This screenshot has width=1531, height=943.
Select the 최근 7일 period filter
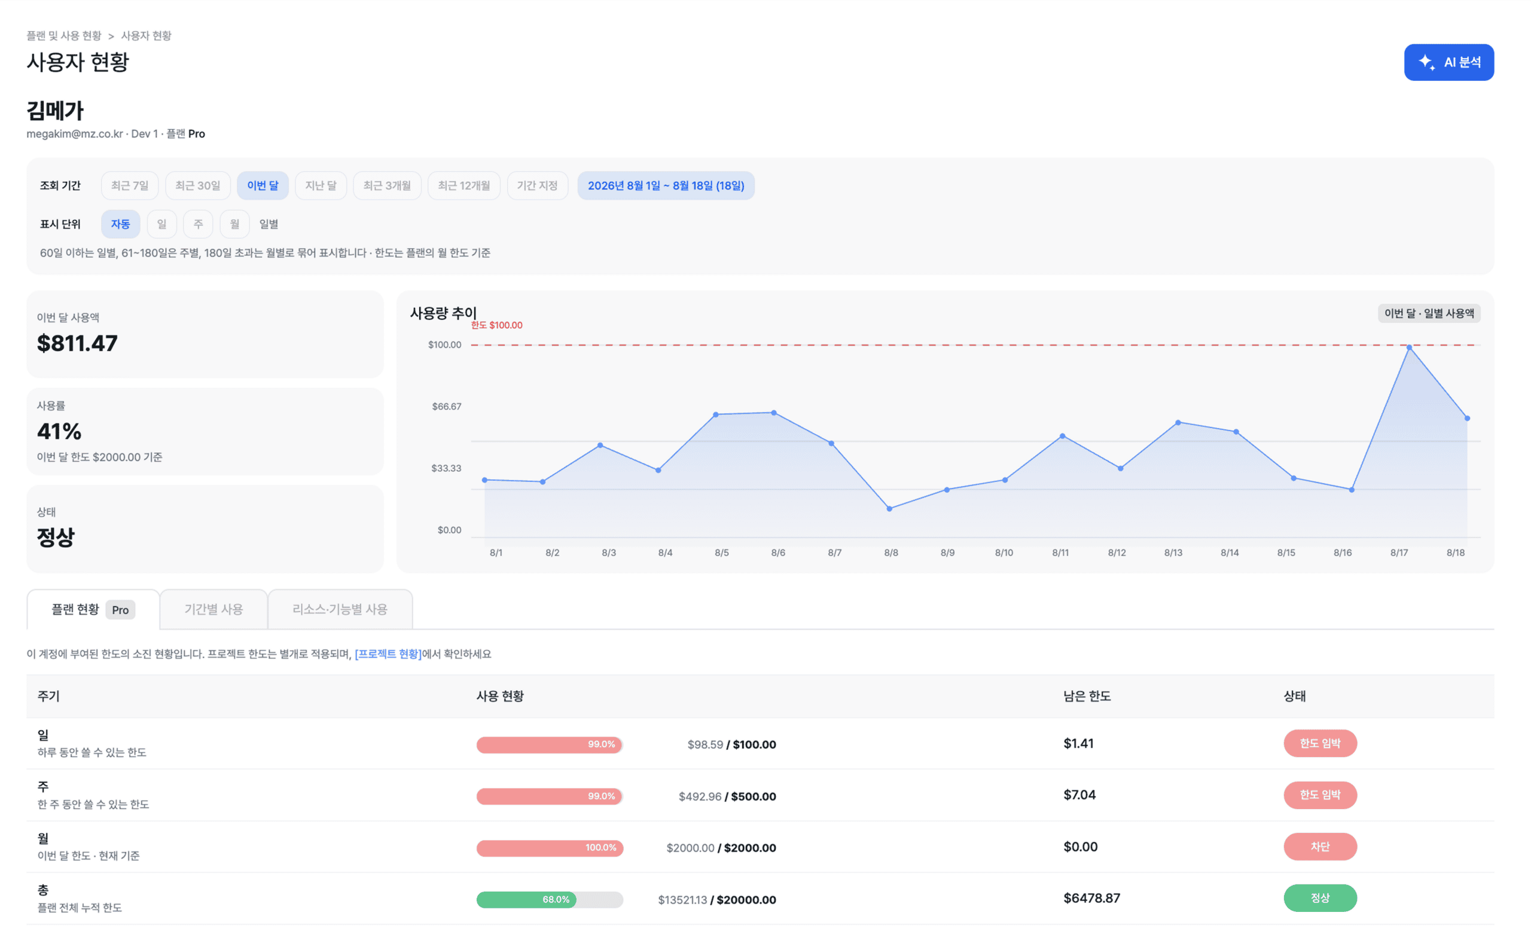pyautogui.click(x=130, y=186)
